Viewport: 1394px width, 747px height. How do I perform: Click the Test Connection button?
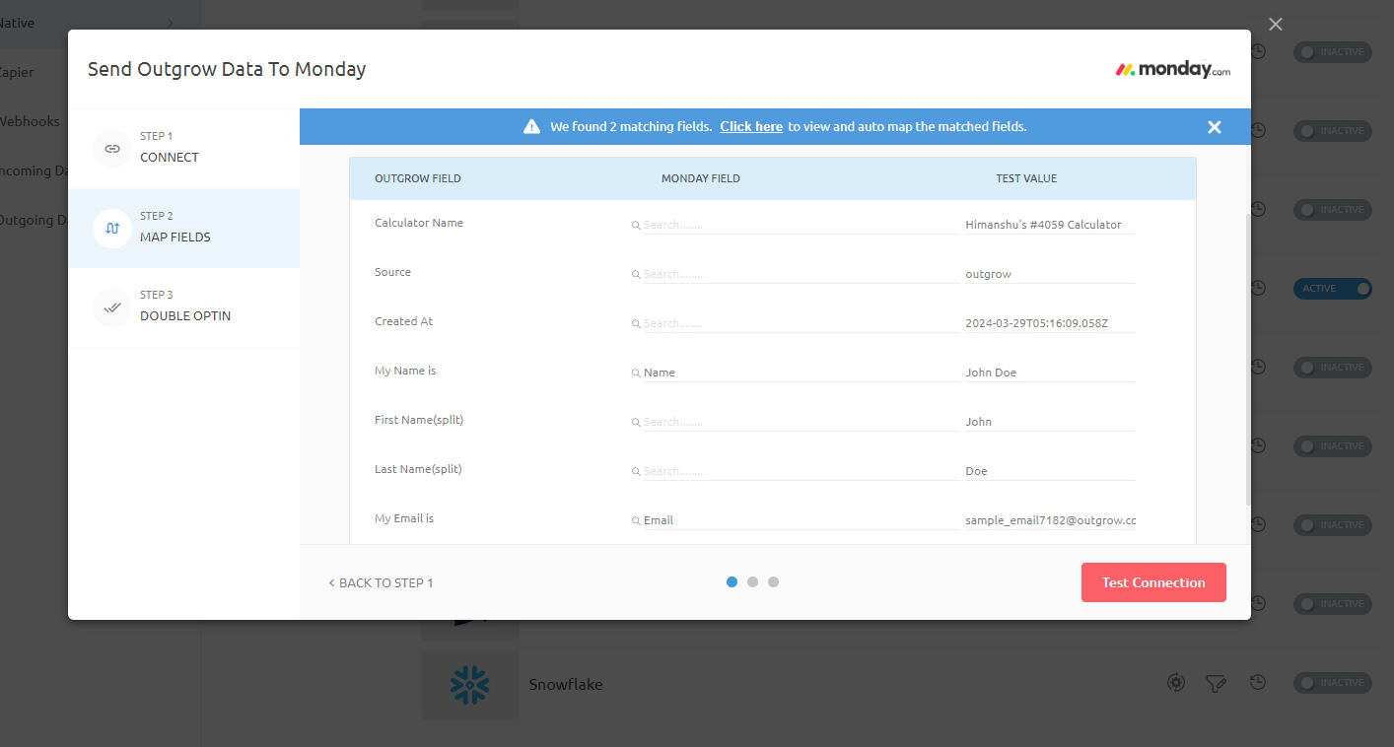point(1153,582)
